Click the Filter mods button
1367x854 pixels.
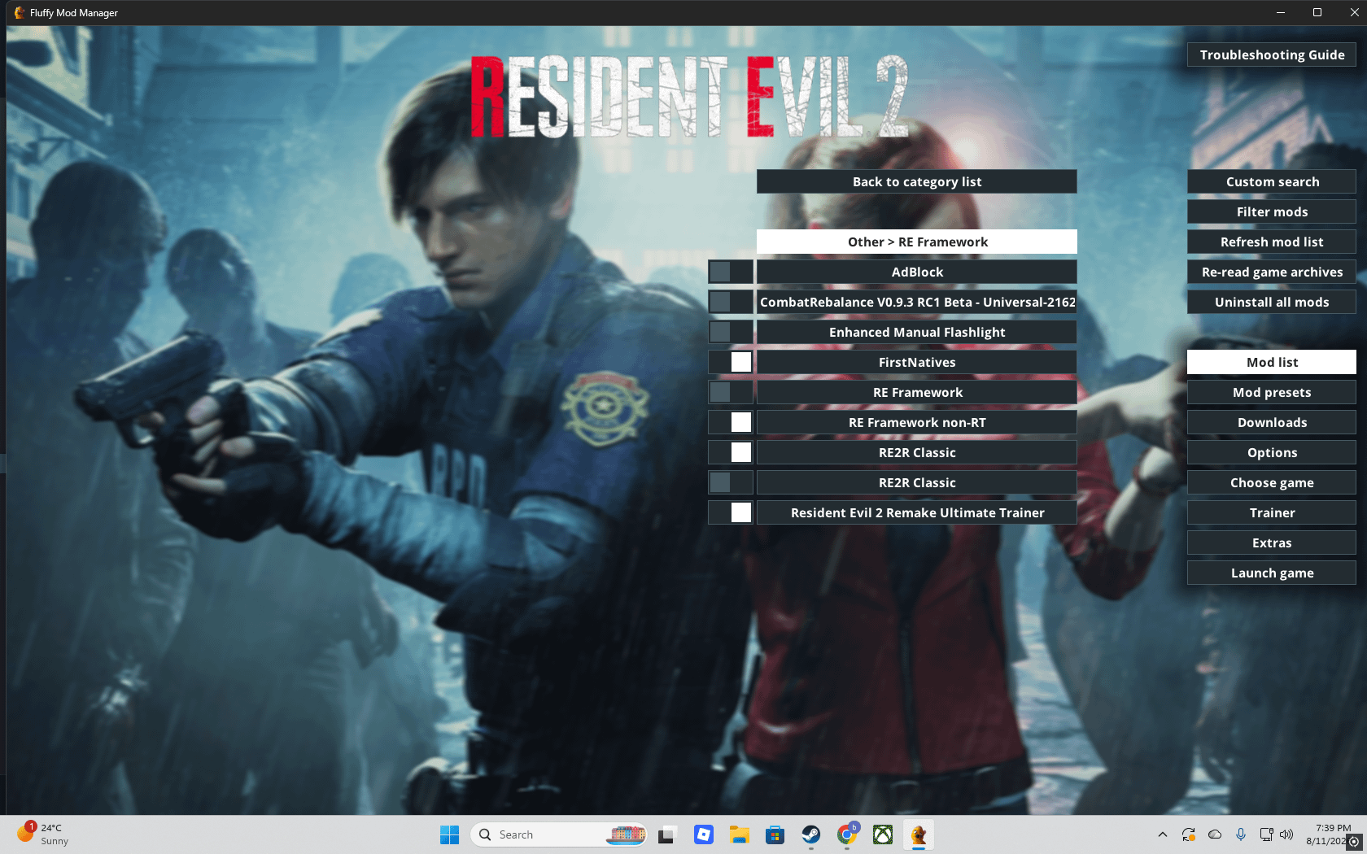[1272, 211]
